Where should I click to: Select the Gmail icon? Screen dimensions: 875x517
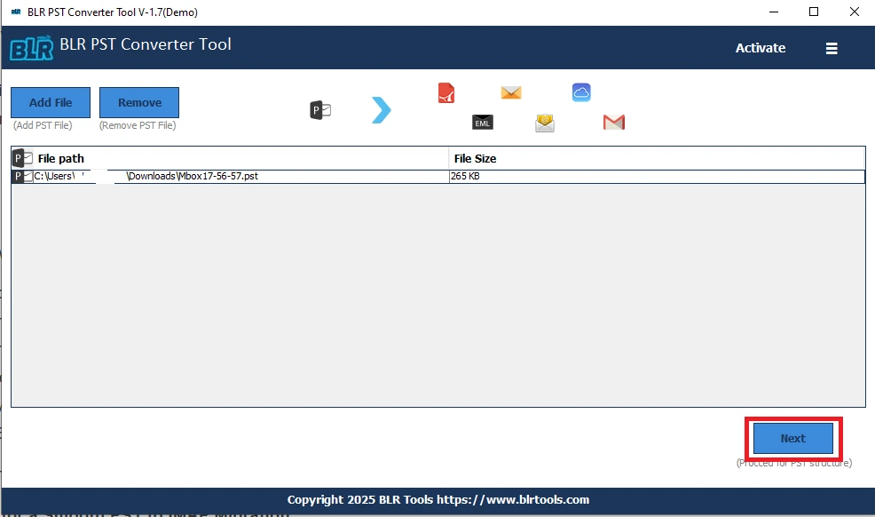[614, 123]
